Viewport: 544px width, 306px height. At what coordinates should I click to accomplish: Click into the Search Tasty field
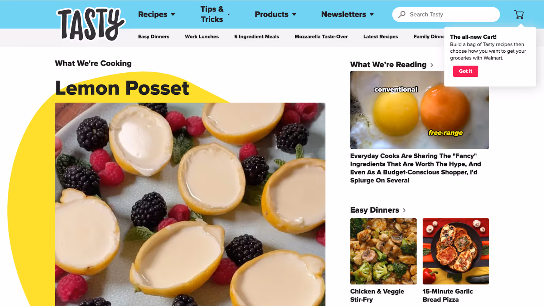[446, 14]
